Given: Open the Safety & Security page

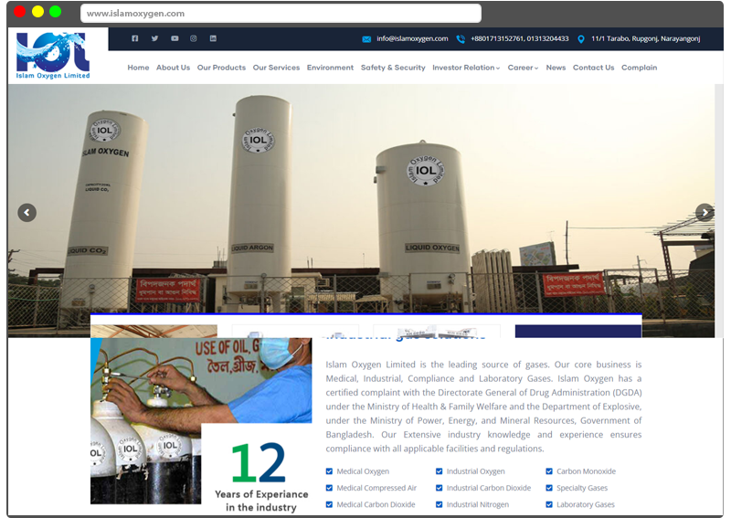Looking at the screenshot, I should (393, 68).
